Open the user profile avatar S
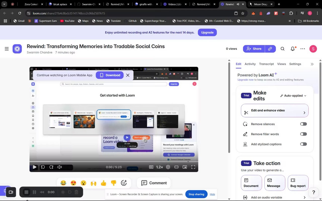The height and width of the screenshot is (201, 322). 313,49
